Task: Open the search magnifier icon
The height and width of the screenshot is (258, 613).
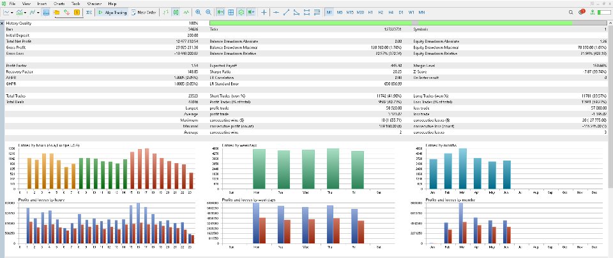Action: 571,13
